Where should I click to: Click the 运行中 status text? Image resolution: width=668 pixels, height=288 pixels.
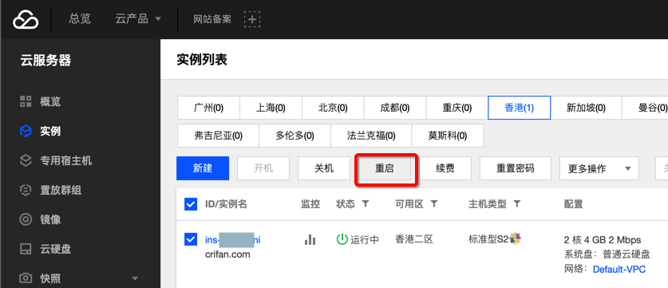click(x=365, y=239)
